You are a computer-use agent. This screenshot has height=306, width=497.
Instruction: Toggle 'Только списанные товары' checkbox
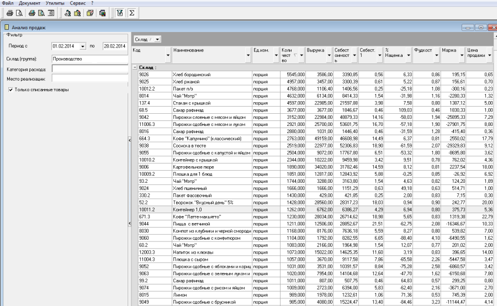(11, 89)
